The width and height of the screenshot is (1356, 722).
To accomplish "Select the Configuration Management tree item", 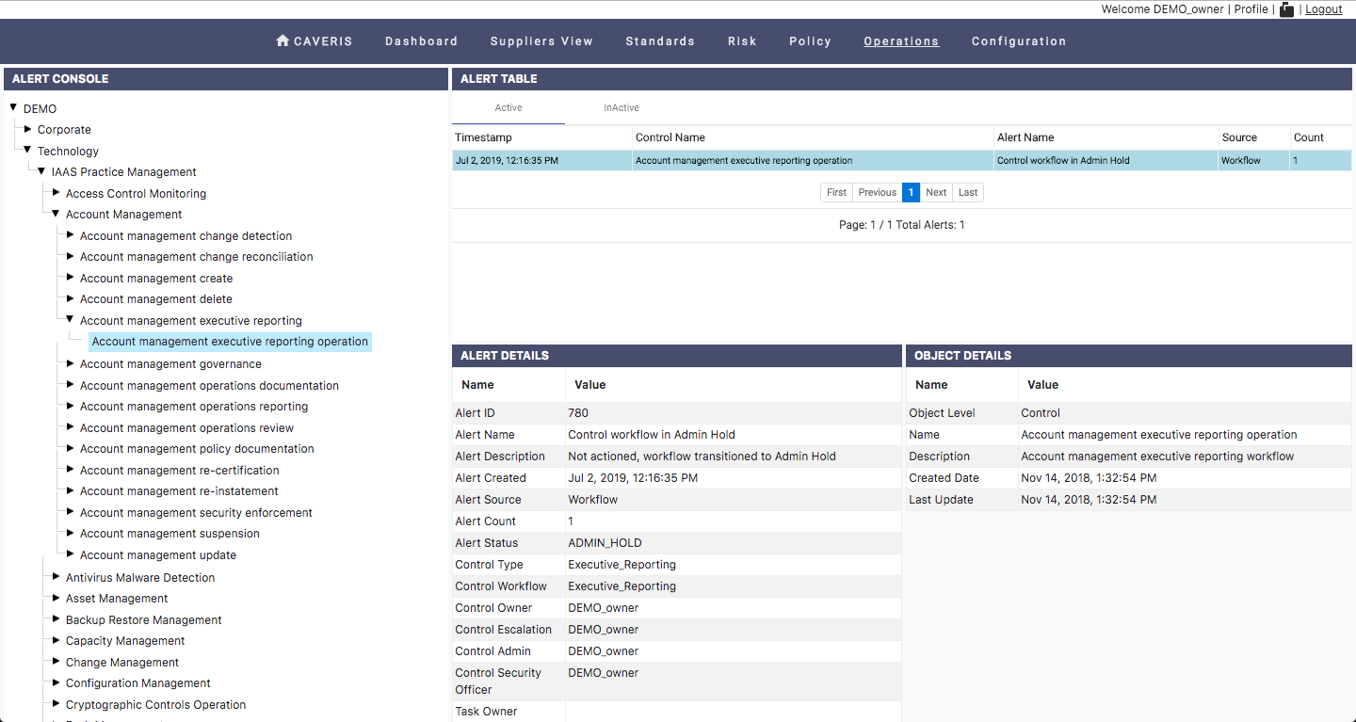I will (138, 683).
